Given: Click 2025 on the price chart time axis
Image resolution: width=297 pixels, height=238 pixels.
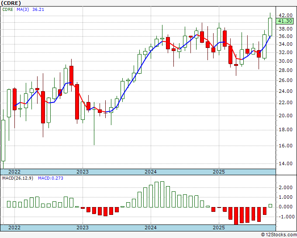Looking at the screenshot, I should coord(219,172).
